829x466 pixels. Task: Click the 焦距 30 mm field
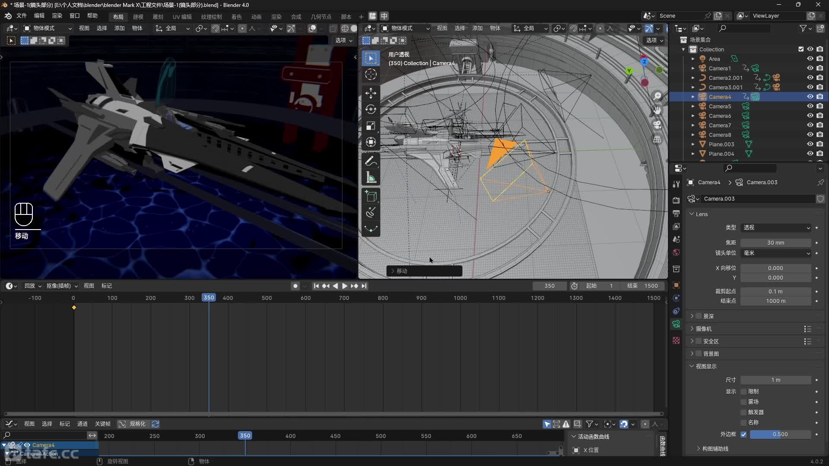[x=776, y=243]
